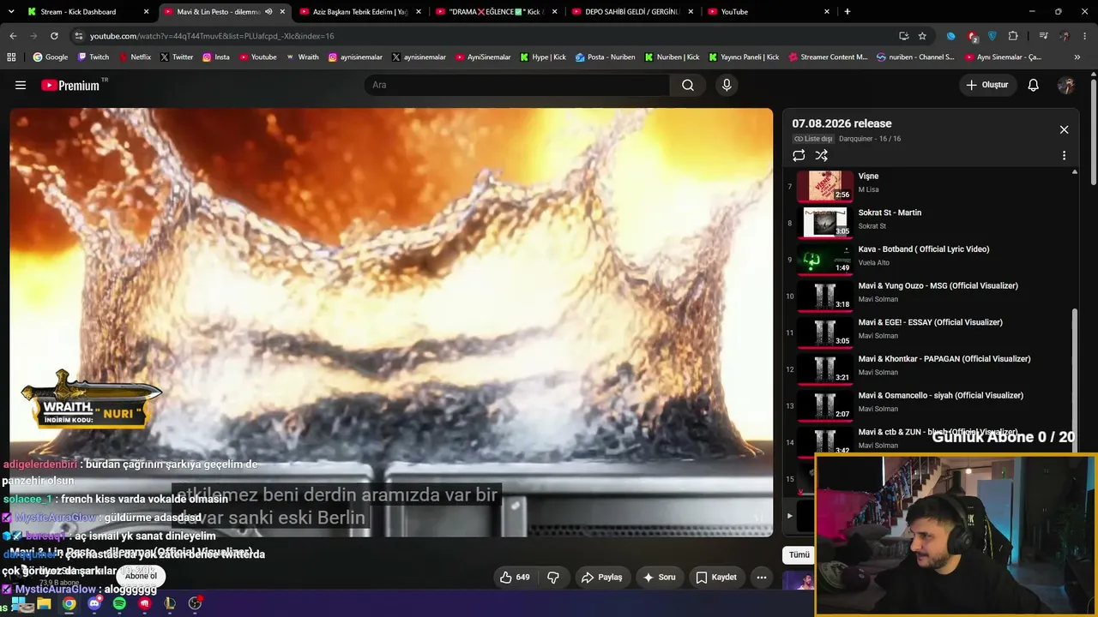Screen dimensions: 1098x617
Task: Click the Oluştur create button
Action: 986,85
